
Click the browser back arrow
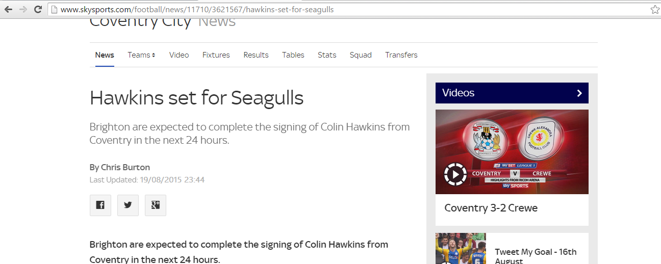(9, 10)
